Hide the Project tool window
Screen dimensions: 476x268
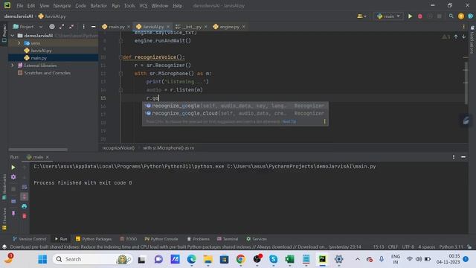tap(93, 27)
